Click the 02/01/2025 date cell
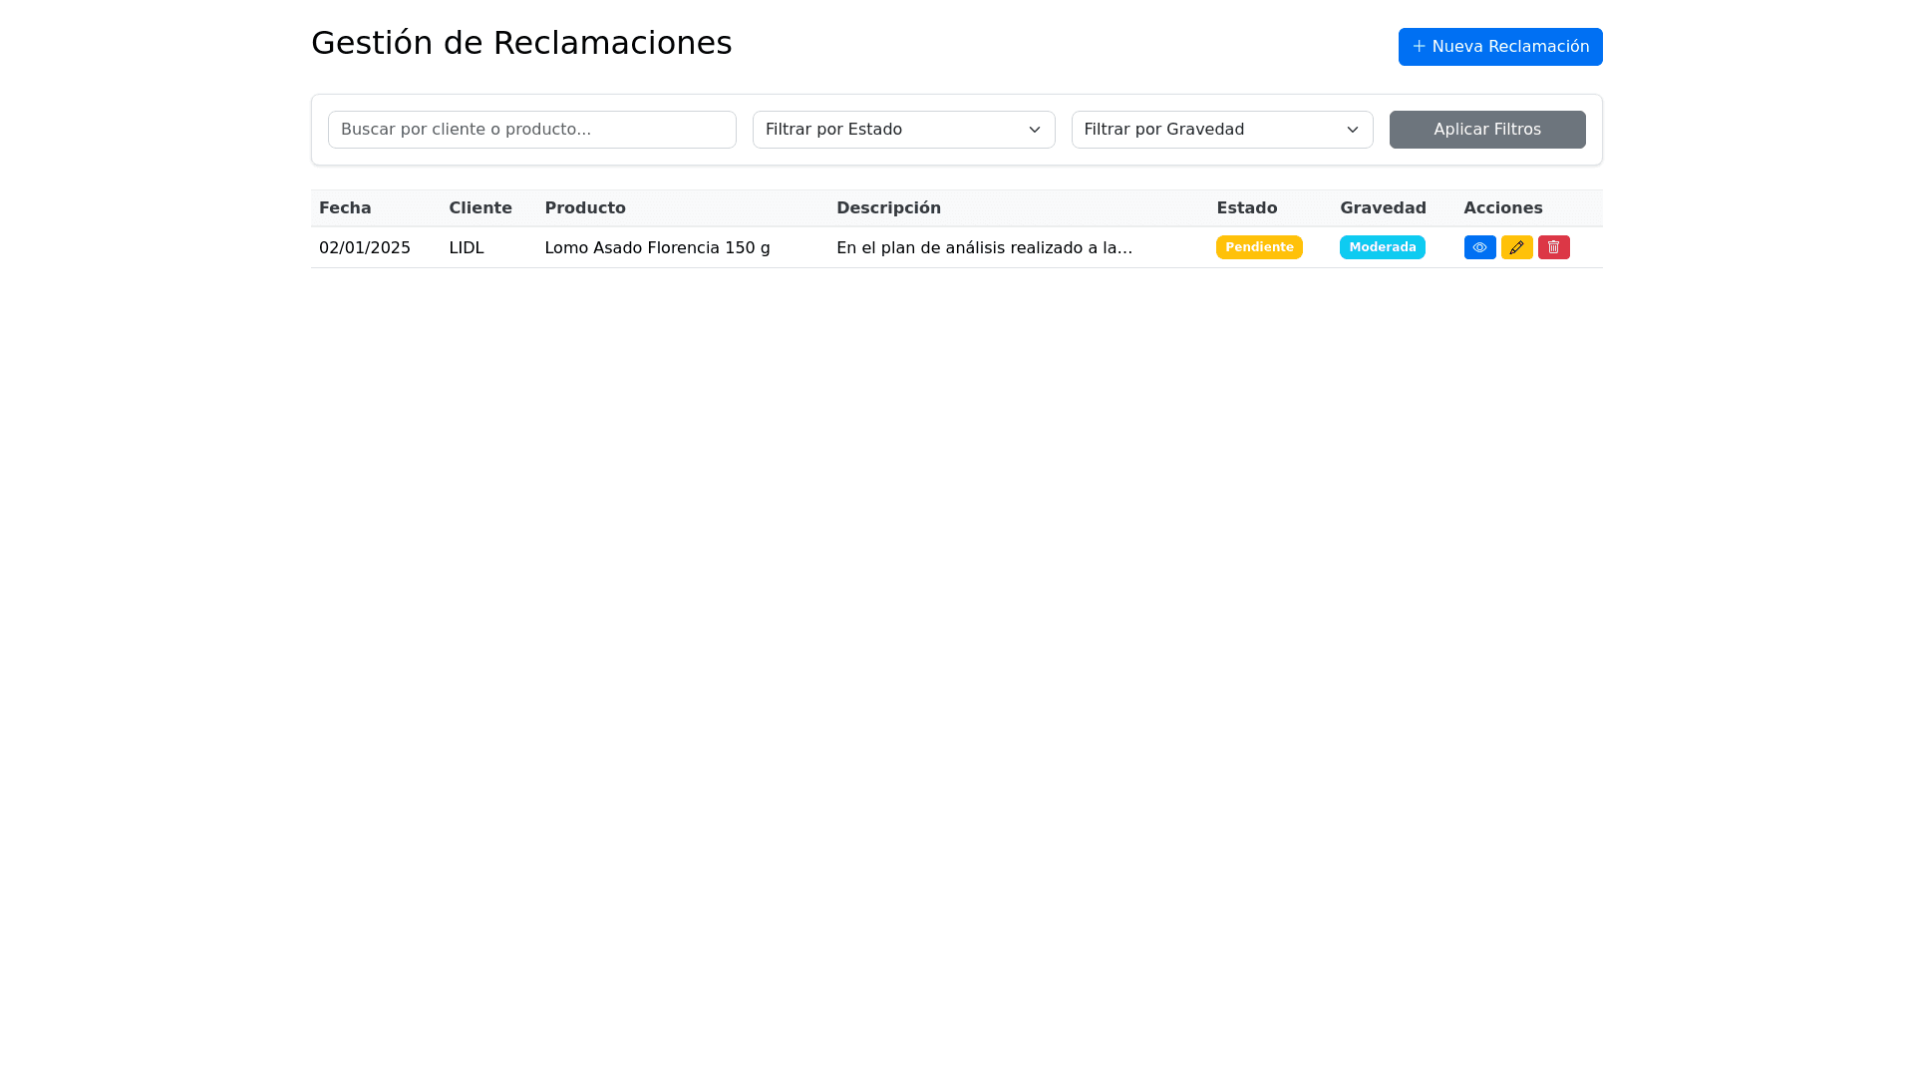 [x=365, y=248]
